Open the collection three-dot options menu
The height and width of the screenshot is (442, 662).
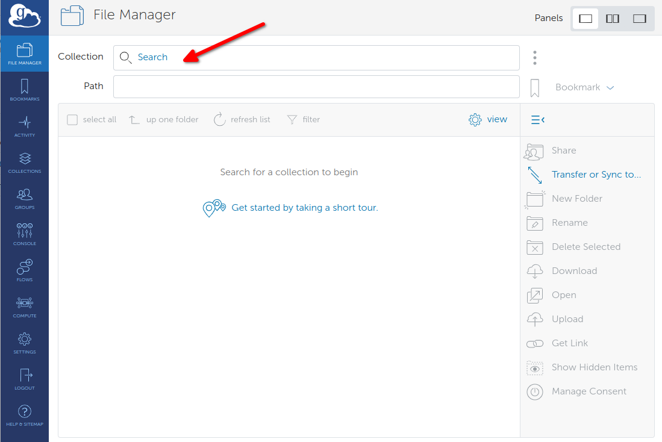(x=534, y=58)
